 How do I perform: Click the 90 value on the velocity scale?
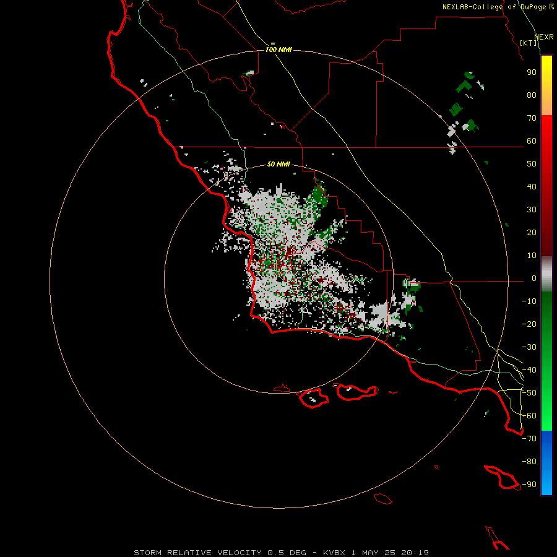[532, 72]
